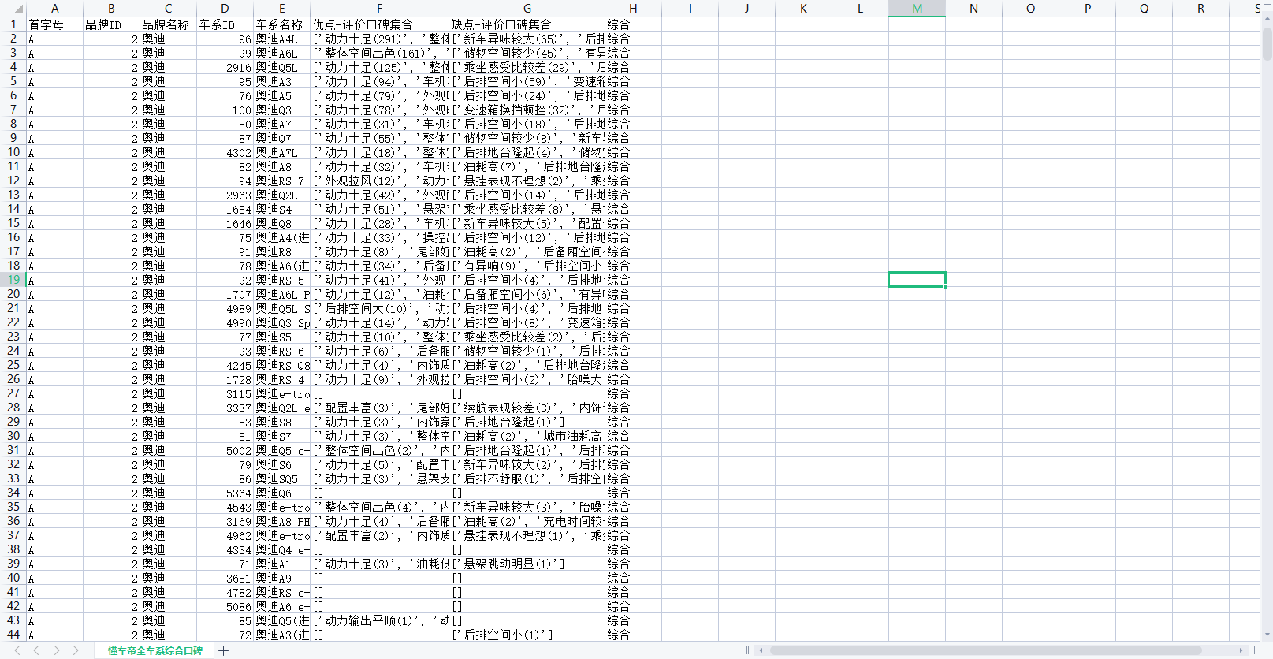Select column F header
This screenshot has width=1273, height=659.
click(379, 8)
